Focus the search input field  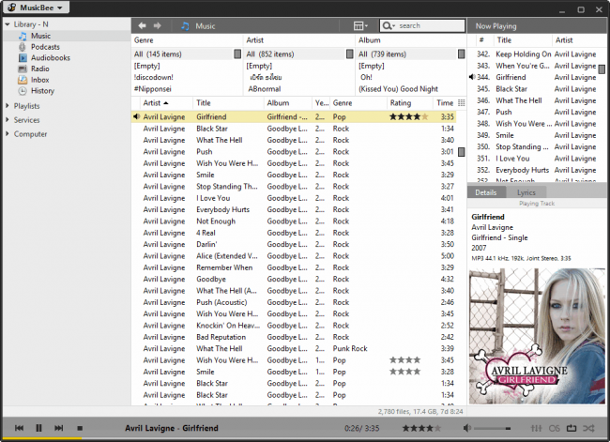click(430, 25)
